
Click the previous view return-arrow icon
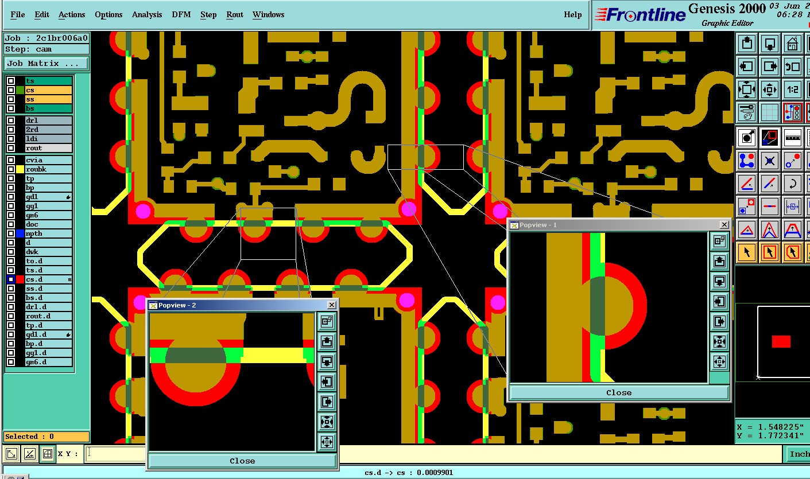coord(792,67)
